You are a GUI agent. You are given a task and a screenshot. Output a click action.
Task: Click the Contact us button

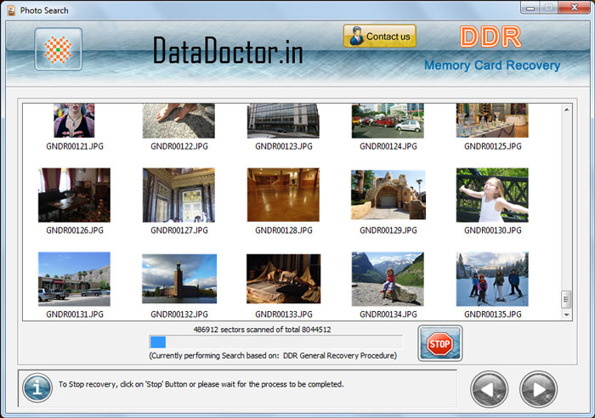pyautogui.click(x=379, y=36)
